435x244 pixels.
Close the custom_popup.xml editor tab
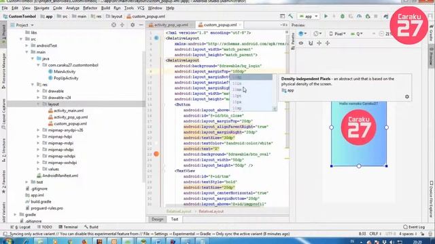(x=240, y=25)
